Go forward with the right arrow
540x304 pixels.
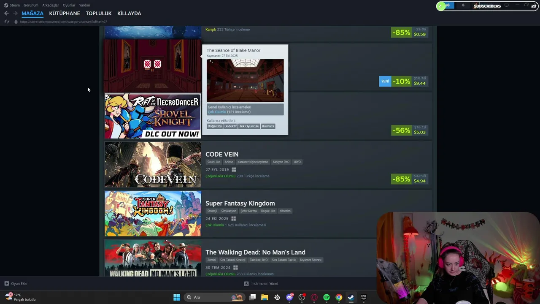pyautogui.click(x=15, y=14)
